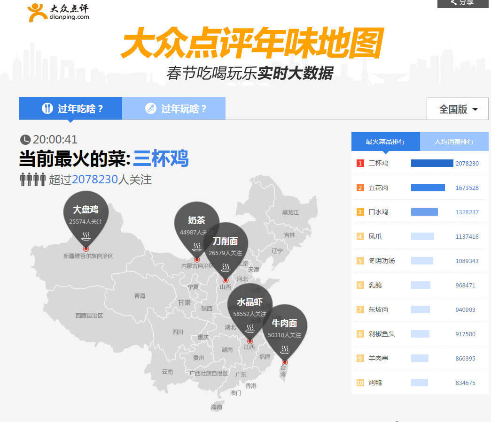Switch to the 过年玩啥 tab
Screen dimensions: 491x422
click(174, 108)
